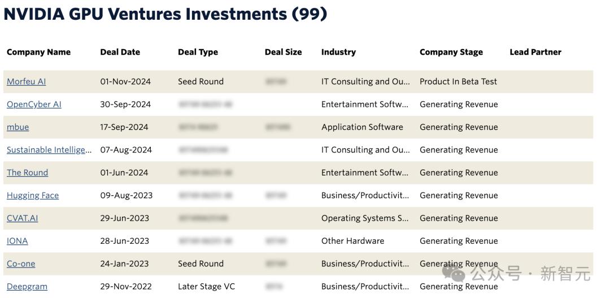Click the Product In Beta Test cell
The height and width of the screenshot is (298, 610).
coord(458,81)
